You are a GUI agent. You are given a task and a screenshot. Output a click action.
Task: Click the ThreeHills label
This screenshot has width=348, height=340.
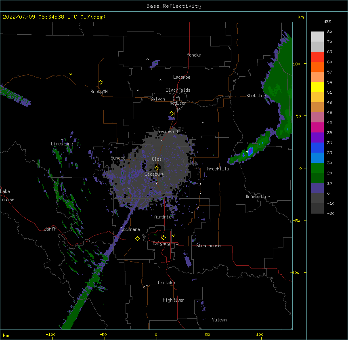pos(217,169)
